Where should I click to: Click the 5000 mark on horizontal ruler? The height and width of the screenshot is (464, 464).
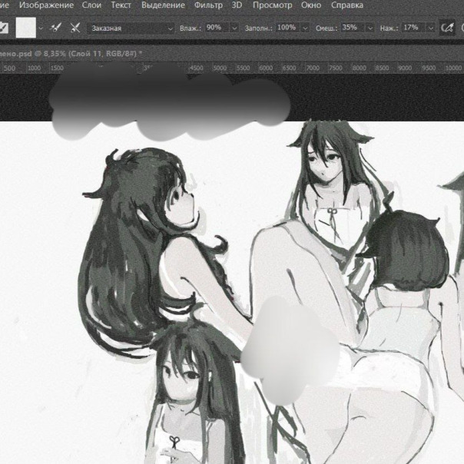[220, 68]
